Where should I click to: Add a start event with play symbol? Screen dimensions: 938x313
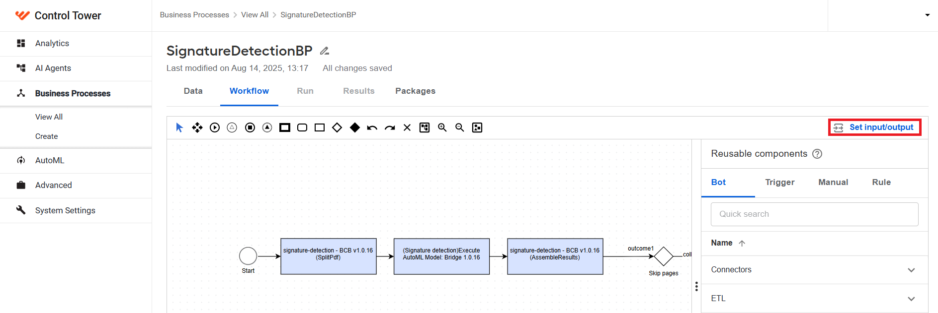(215, 127)
